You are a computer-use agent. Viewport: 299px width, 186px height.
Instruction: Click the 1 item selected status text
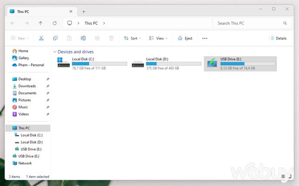37,177
